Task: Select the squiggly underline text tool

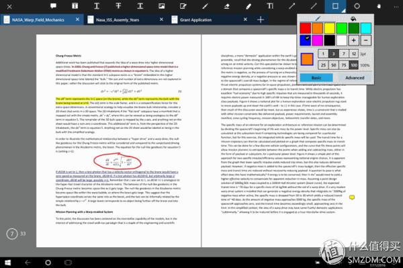Action: 140,6
